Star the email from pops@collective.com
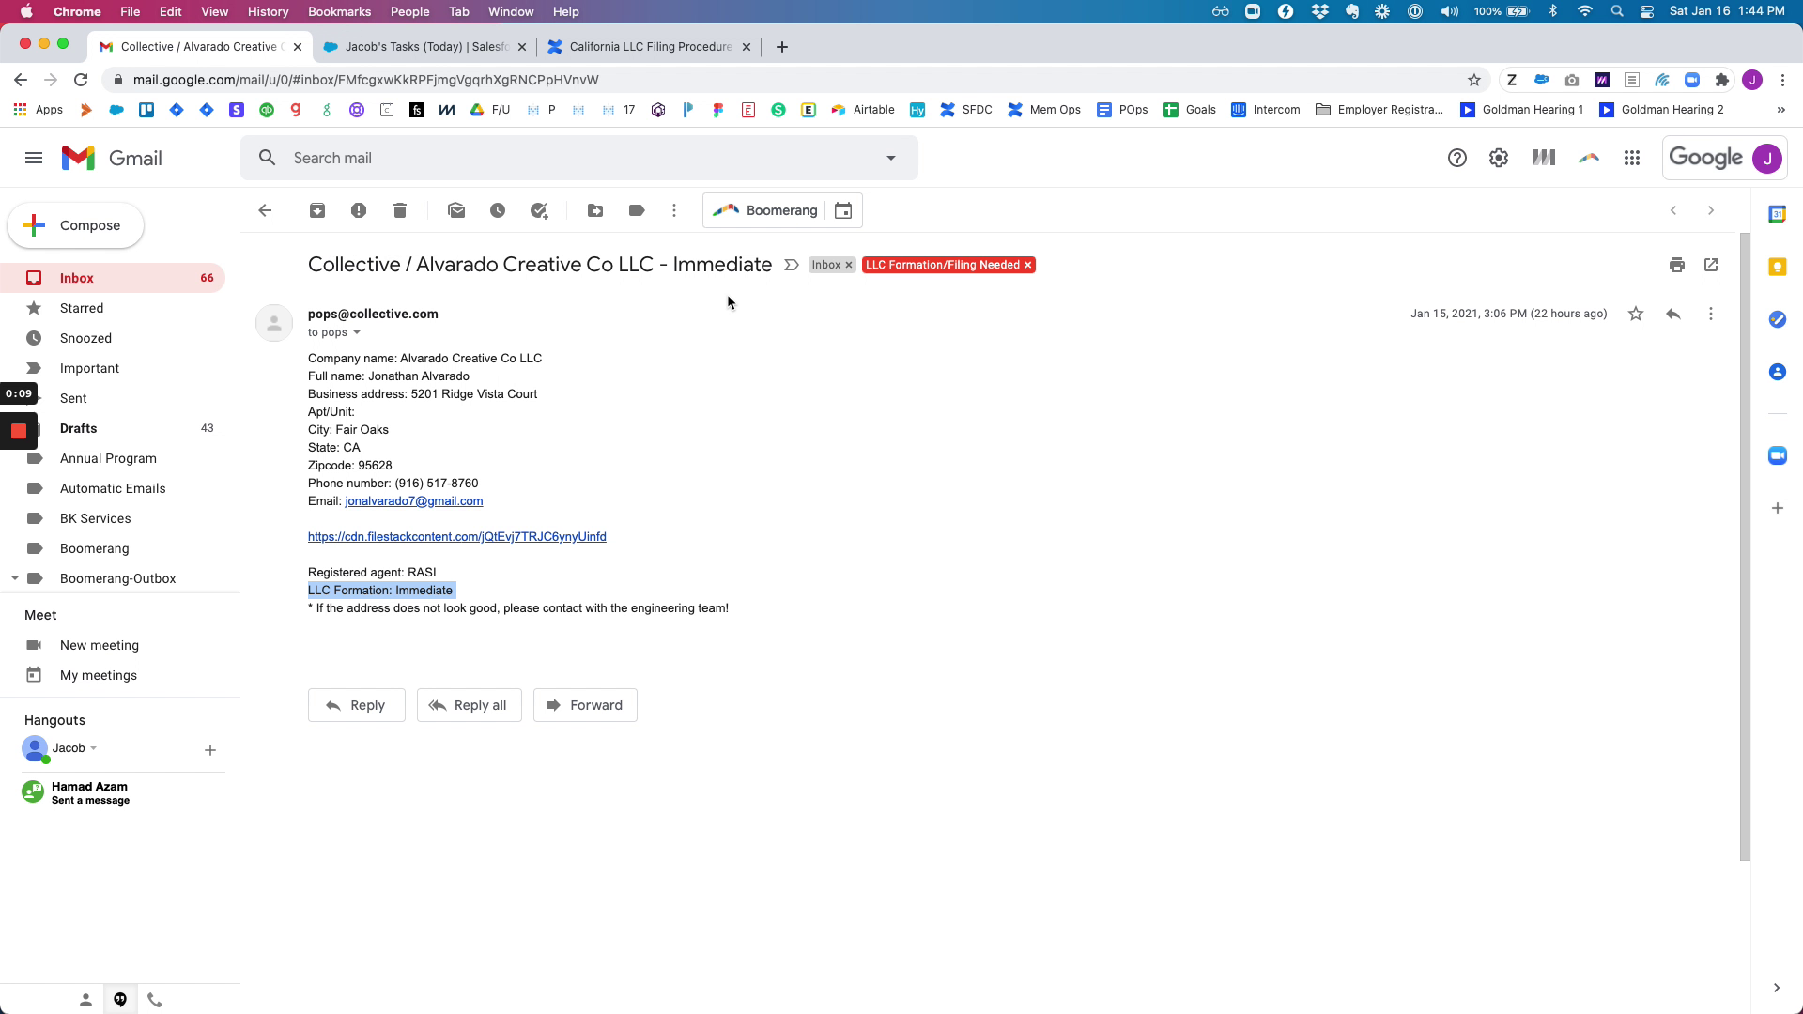 pos(1636,314)
